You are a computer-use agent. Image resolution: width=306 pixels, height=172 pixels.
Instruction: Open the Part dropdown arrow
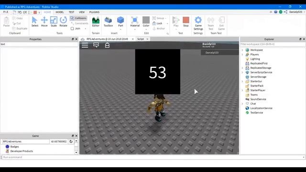tap(120, 30)
